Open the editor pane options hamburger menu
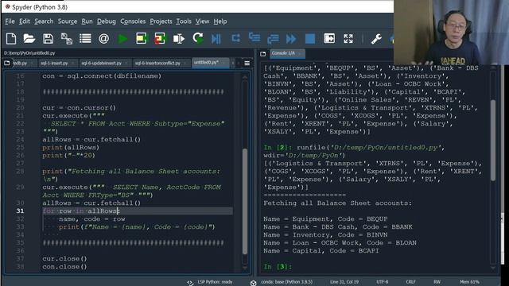This screenshot has width=509, height=286. pos(247,64)
